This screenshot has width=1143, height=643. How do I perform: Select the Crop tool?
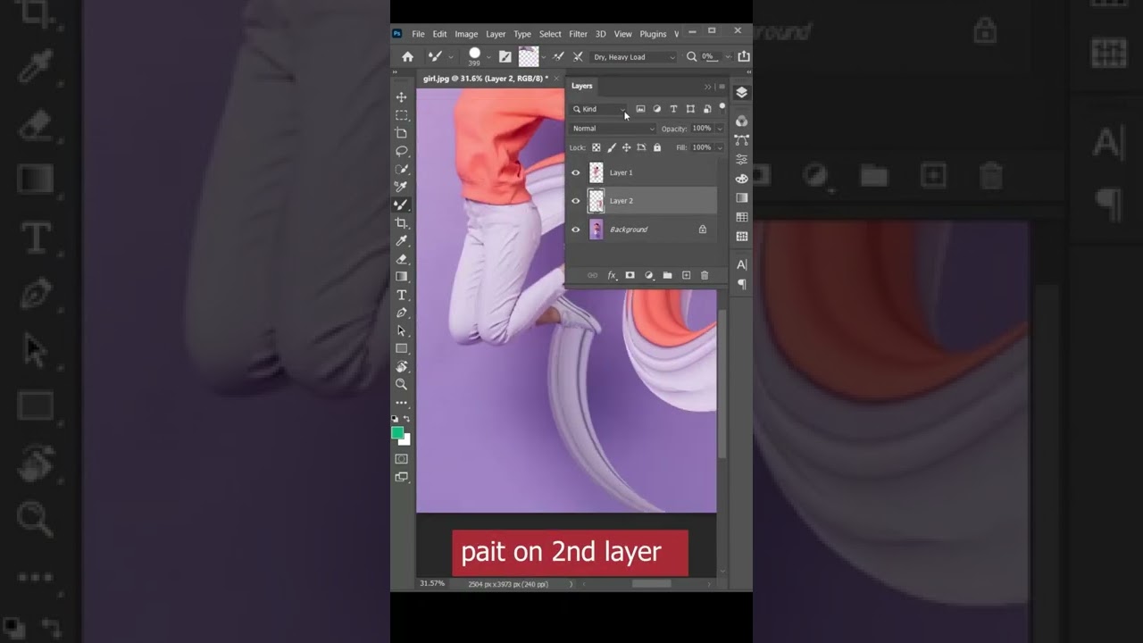(x=401, y=222)
